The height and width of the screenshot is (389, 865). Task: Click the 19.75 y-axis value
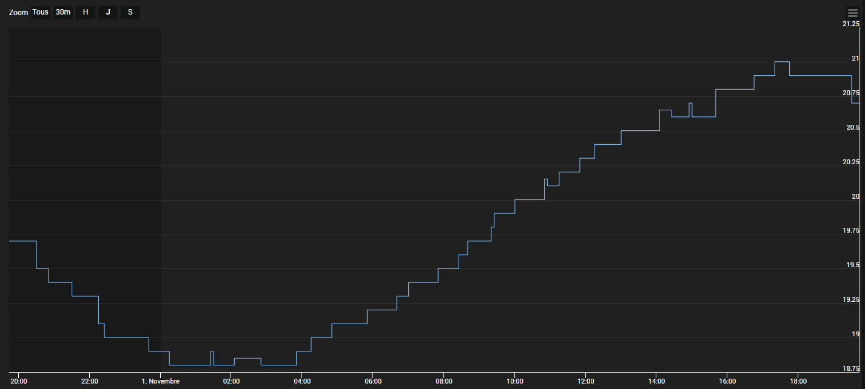(x=851, y=230)
